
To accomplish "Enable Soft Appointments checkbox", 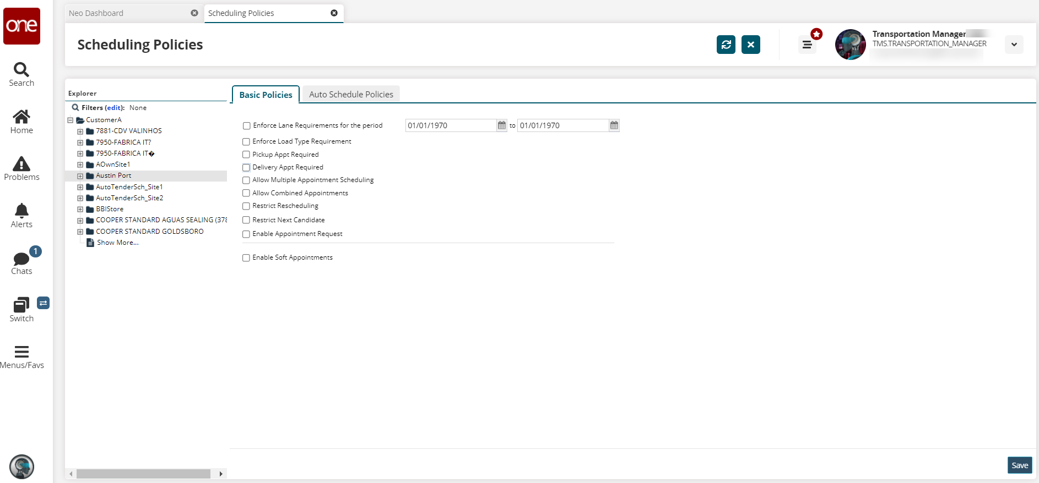I will point(246,258).
